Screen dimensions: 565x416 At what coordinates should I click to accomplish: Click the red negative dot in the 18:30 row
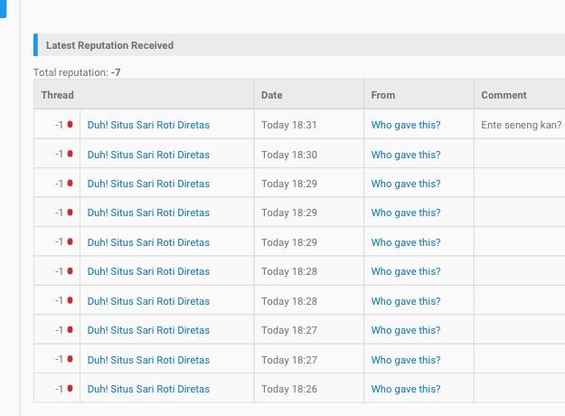(x=70, y=154)
